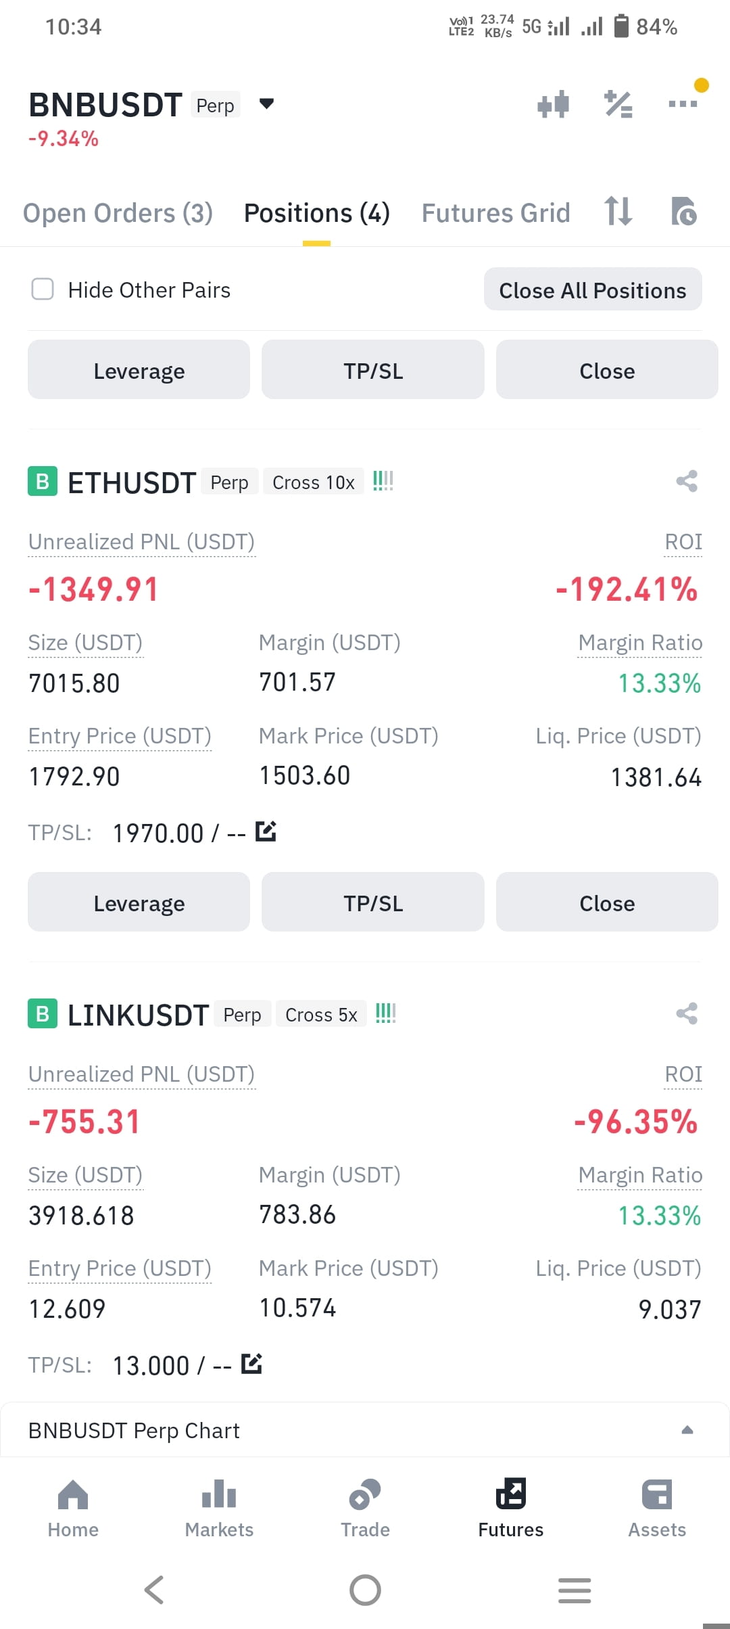Share the LINKUSDT position
Screen dimensions: 730x1629
point(687,1013)
